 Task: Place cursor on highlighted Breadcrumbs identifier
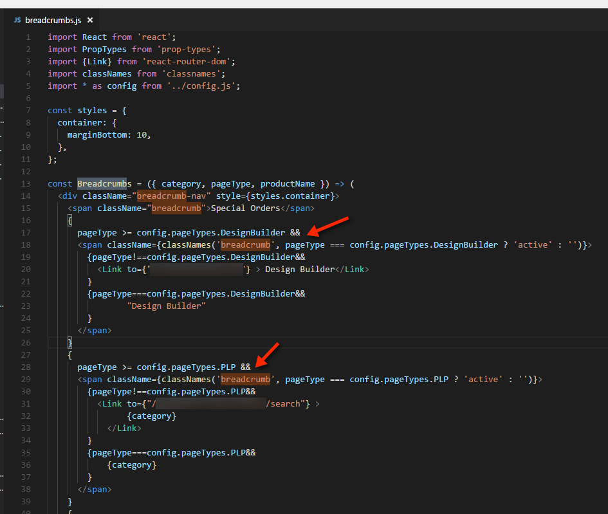104,184
